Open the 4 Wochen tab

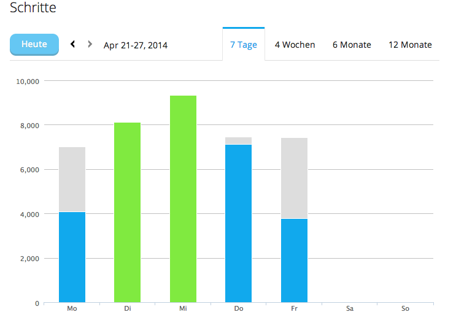coord(295,45)
